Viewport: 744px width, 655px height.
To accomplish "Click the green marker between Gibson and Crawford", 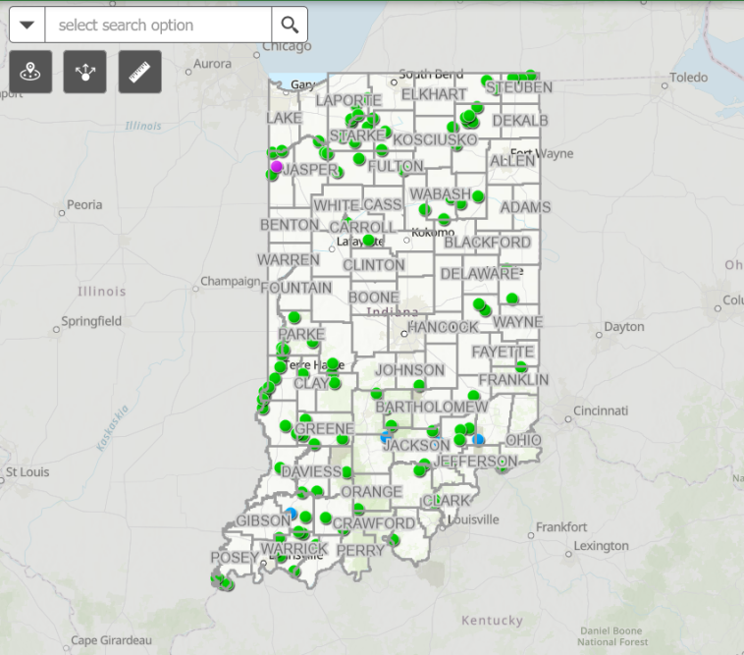I will (x=325, y=518).
